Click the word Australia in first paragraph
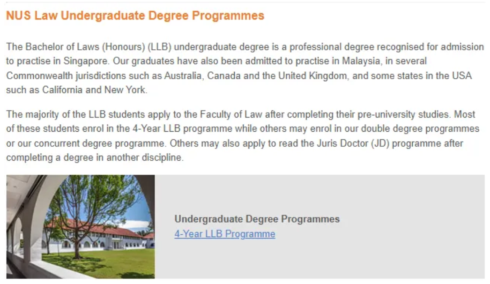The width and height of the screenshot is (490, 284). 183,76
